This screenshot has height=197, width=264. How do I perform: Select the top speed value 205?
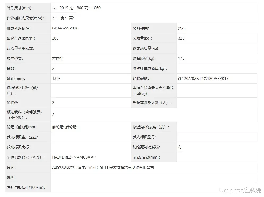55,38
